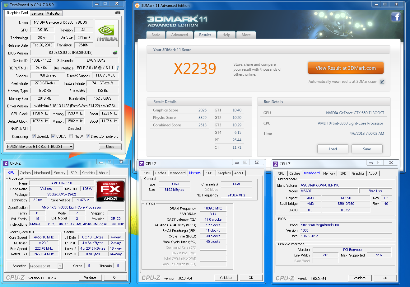
Task: Click the Core Voltage value 1.476 V
Action: click(x=83, y=200)
